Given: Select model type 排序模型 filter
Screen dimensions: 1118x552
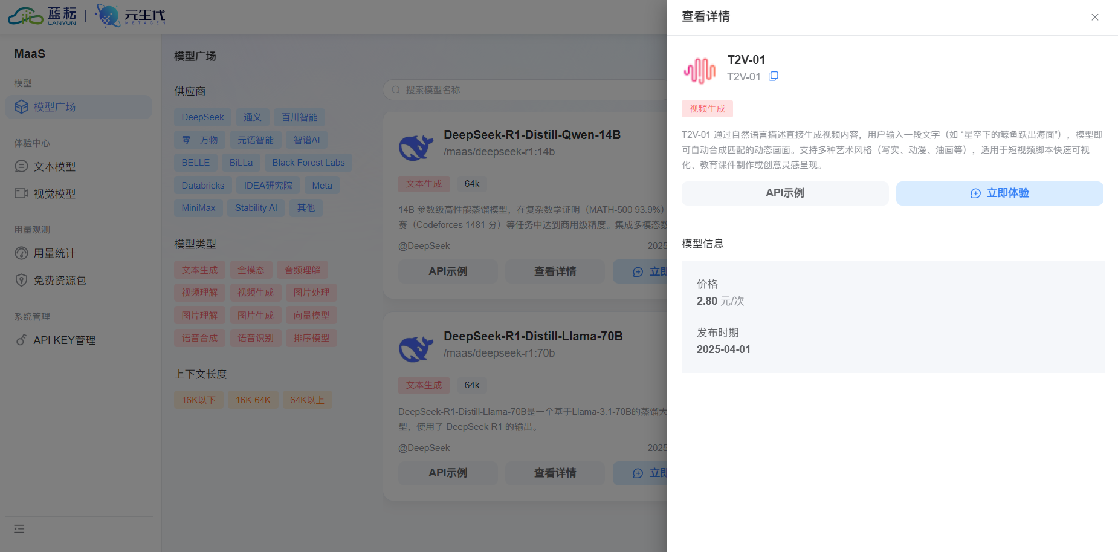Looking at the screenshot, I should [311, 338].
